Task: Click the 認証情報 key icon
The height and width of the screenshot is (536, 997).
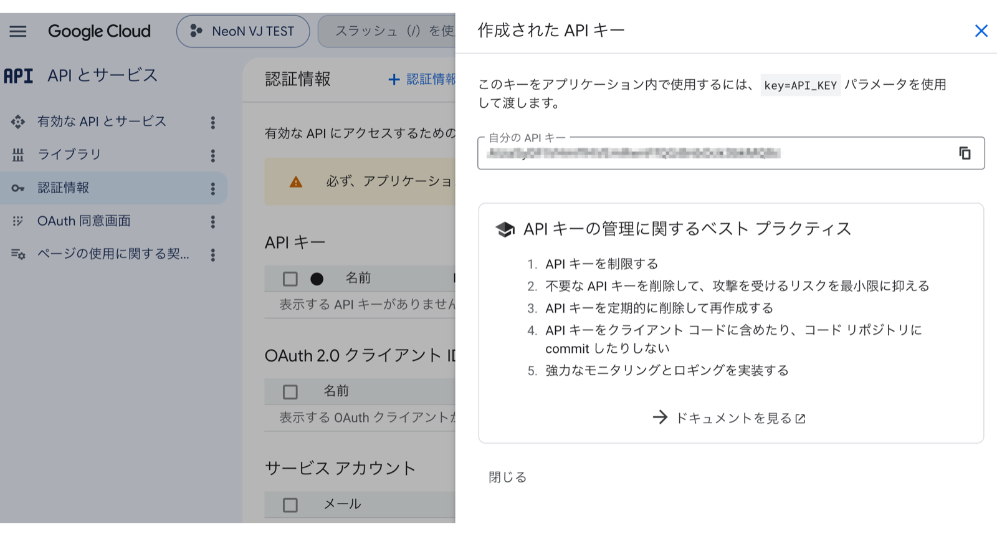Action: pyautogui.click(x=18, y=188)
